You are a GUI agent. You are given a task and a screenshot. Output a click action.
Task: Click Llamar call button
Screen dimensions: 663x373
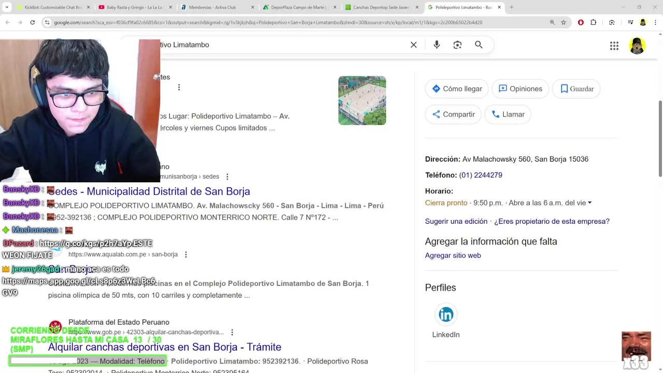[508, 114]
